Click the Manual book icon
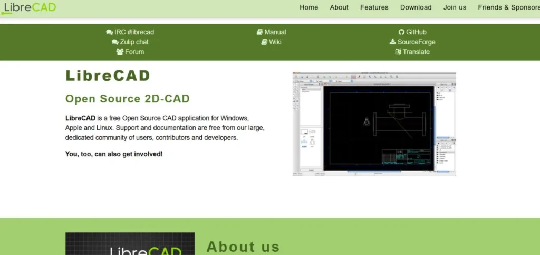Screen dimensions: 540x255 click(x=259, y=32)
